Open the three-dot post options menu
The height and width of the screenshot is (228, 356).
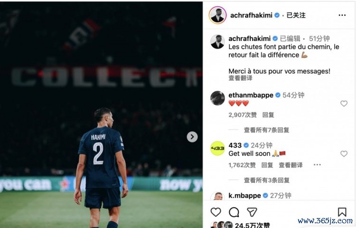[x=342, y=15]
